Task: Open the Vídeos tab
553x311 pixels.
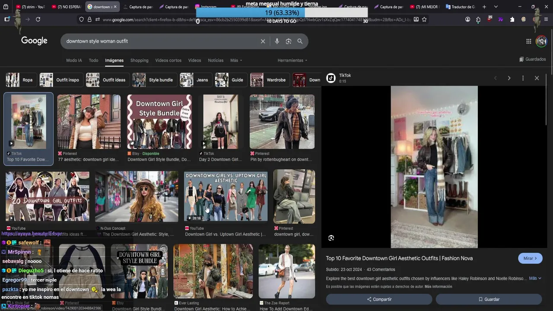Action: coord(194,60)
